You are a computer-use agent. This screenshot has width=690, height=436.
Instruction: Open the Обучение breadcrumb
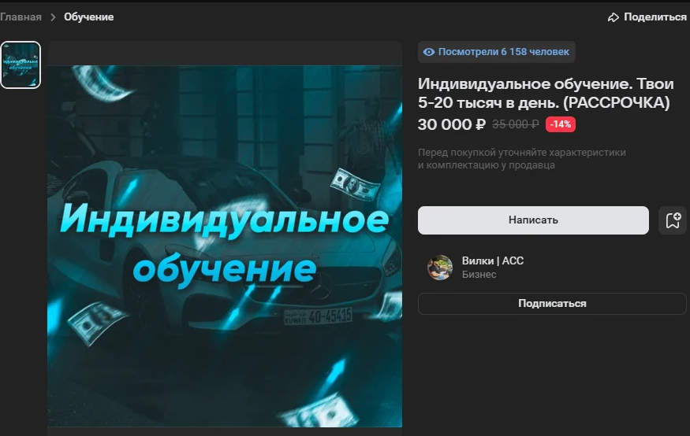[89, 17]
